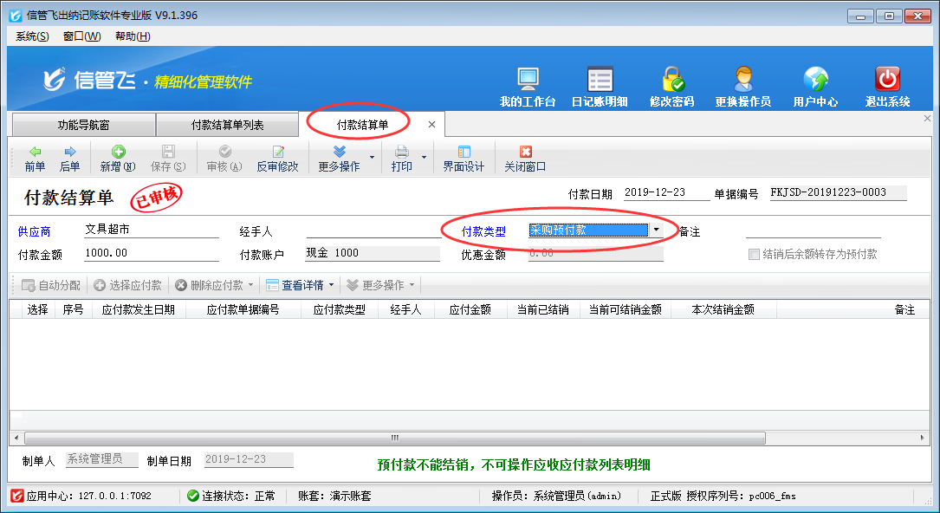
Task: Click the 备注 input field
Action: tap(813, 231)
